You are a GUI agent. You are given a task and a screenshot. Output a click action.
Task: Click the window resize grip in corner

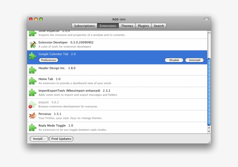209,142
